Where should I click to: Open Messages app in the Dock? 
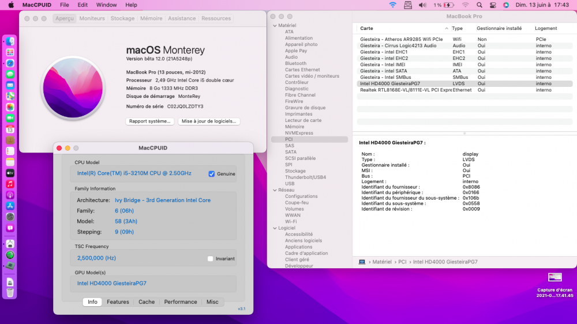point(10,74)
